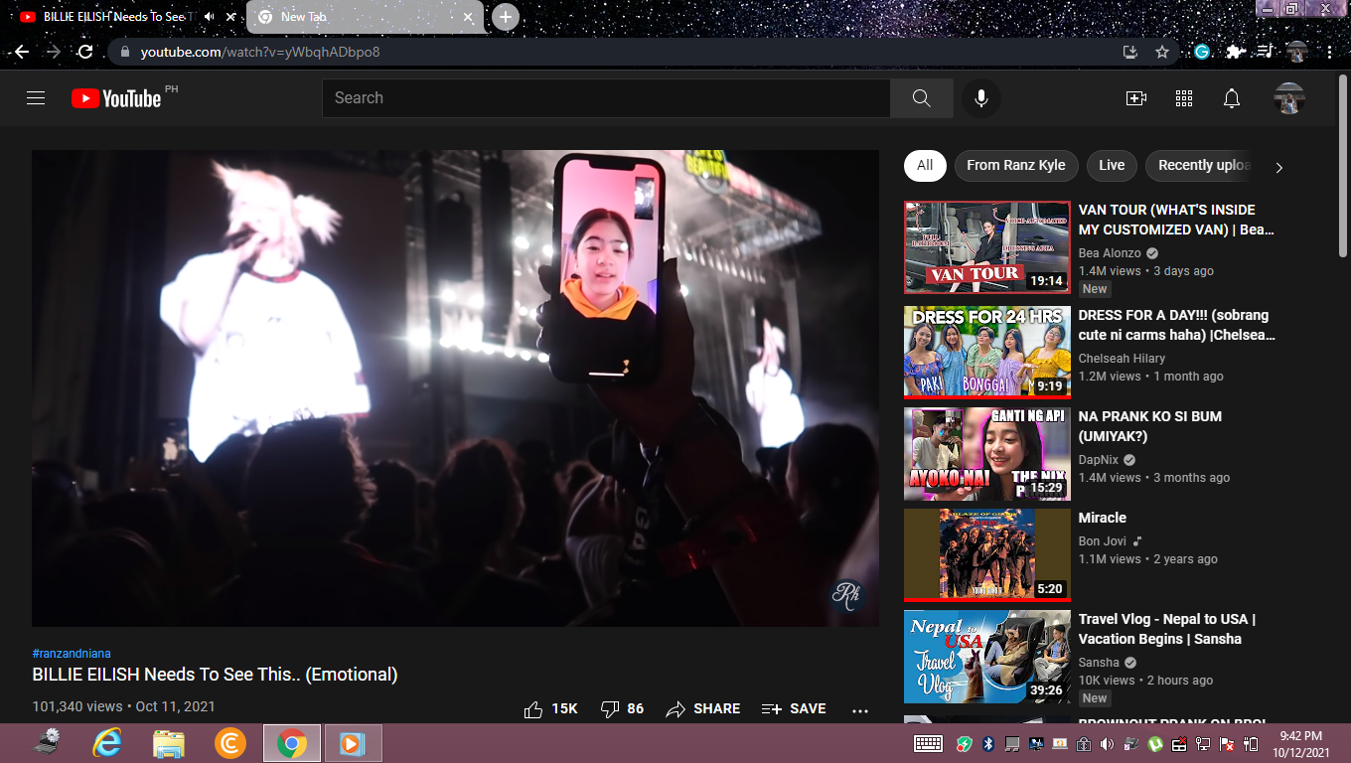The image size is (1351, 763).
Task: Open the Extensions puzzle icon
Action: pos(1234,52)
